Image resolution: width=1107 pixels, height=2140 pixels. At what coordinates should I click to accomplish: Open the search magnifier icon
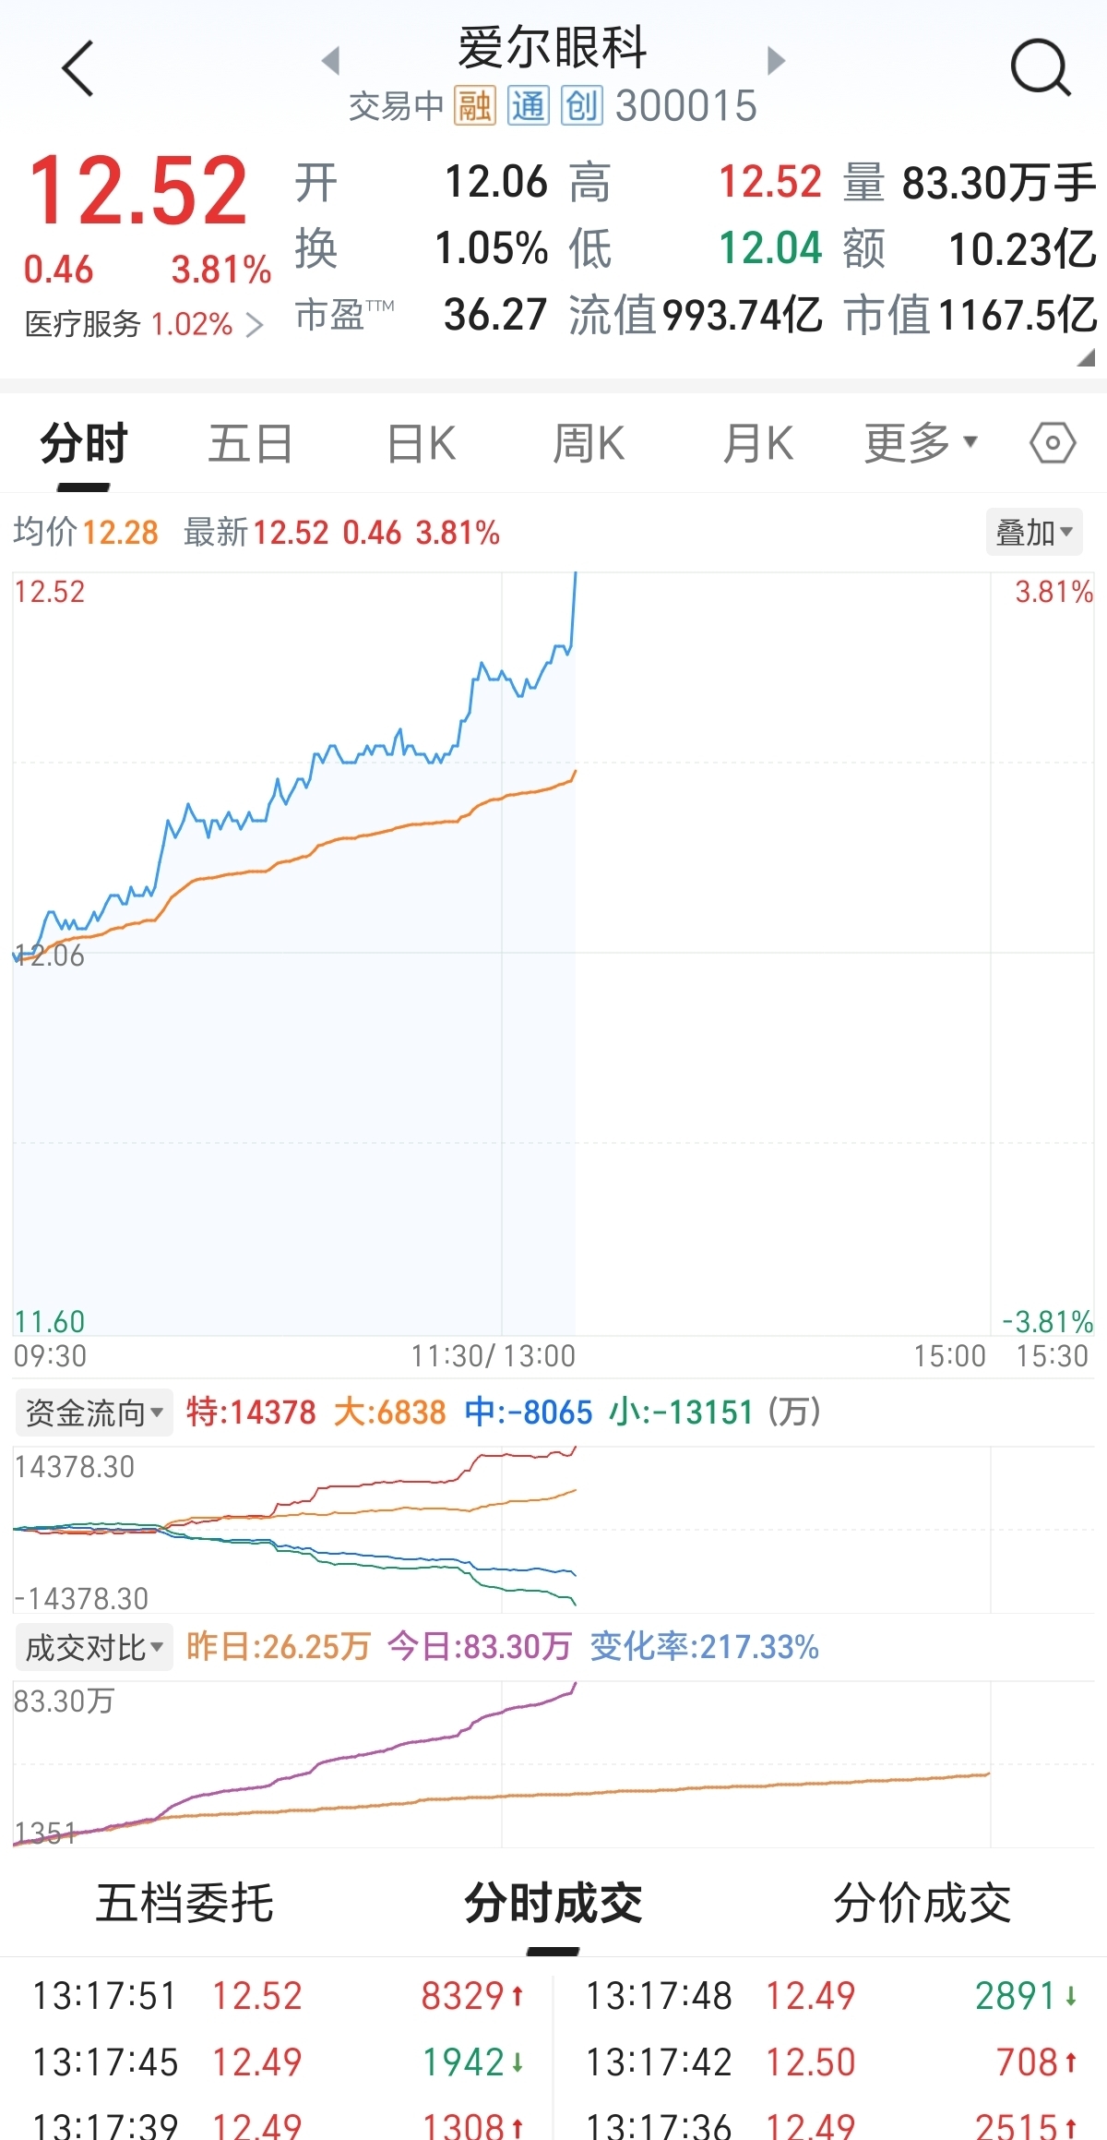(1040, 68)
